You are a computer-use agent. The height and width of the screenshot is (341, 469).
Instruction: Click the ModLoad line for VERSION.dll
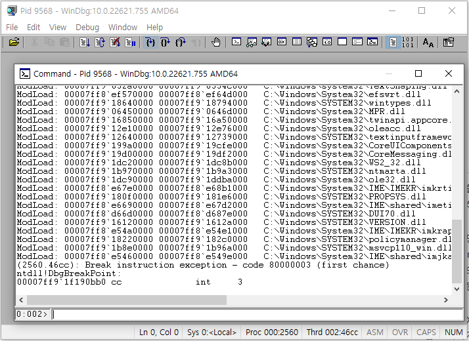(x=221, y=222)
